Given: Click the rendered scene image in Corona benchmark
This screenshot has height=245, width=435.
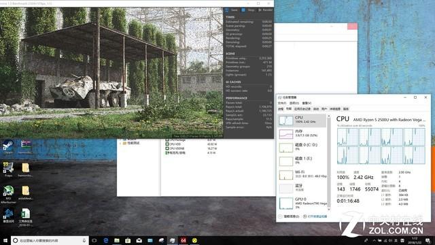Looking at the screenshot, I should coord(111,73).
